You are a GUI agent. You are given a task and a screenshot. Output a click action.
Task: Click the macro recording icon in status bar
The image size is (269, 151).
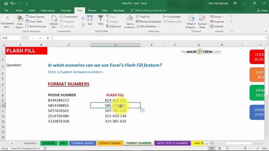click(x=45, y=148)
